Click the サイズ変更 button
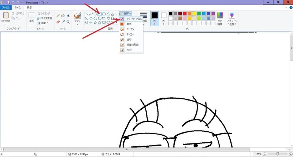Screen dimensions: 293x157 [45, 18]
